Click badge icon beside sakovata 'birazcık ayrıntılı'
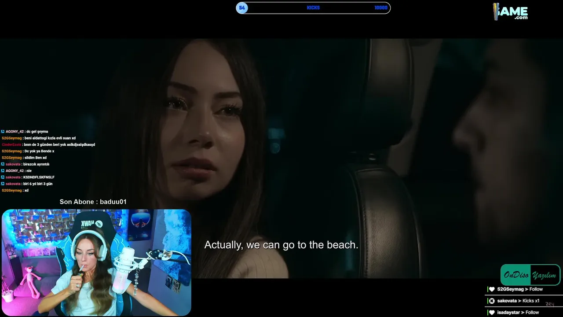 [x=3, y=164]
